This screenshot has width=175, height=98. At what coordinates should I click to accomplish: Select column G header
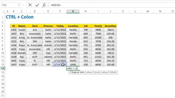[73, 11]
